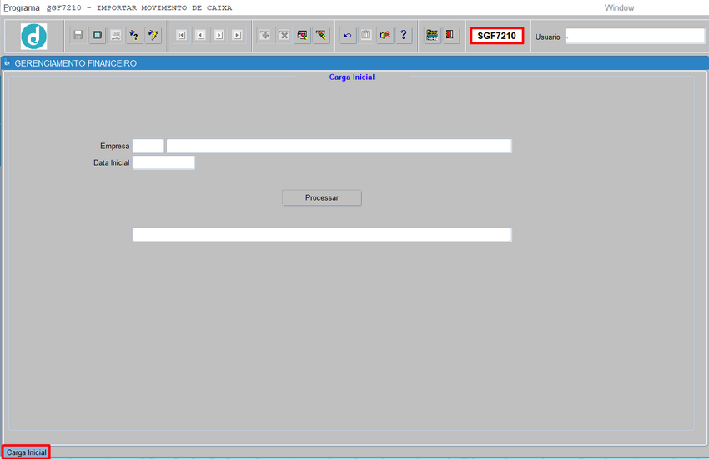709x459 pixels.
Task: Click the icon left of question mark
Action: [x=385, y=35]
